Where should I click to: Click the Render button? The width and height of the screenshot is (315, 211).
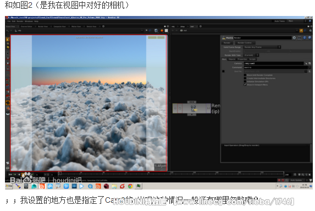[227, 42]
